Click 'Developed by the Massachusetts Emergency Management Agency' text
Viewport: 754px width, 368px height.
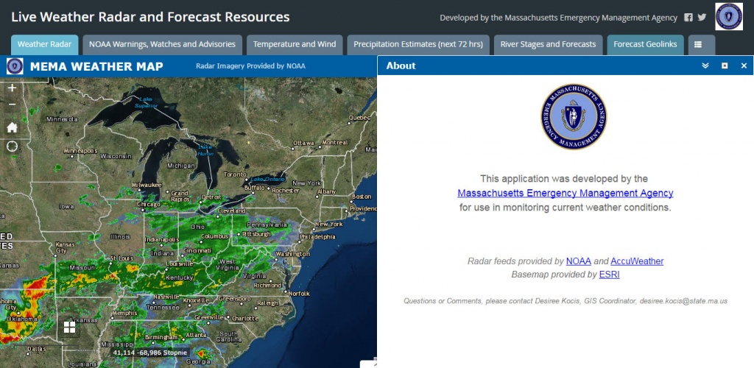pos(558,18)
